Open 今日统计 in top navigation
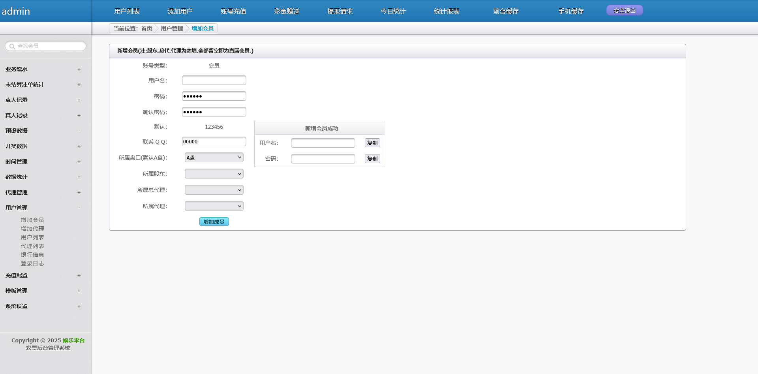The image size is (758, 374). [x=393, y=11]
